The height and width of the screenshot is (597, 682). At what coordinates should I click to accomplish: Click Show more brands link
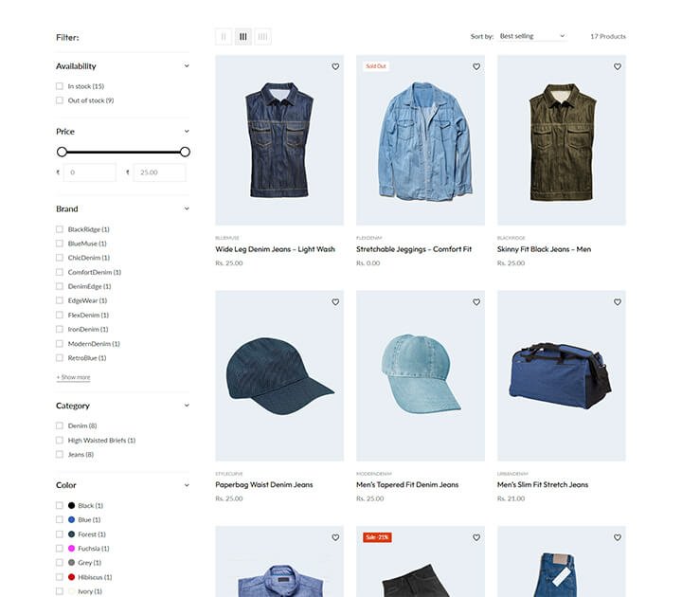[x=74, y=377]
